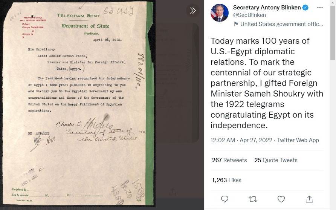Click the faded share icon below image
Screen dimensions: 336x210
[x=173, y=192]
